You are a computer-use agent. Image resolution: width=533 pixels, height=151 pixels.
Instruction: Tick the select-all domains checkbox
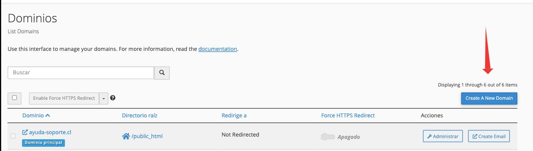(x=15, y=98)
